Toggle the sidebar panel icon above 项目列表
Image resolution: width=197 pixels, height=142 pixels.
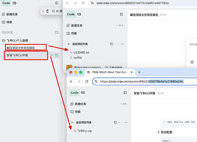coord(57,3)
